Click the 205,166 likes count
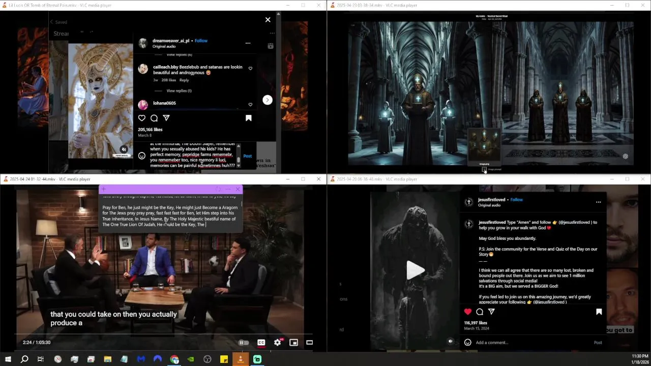Viewport: 651px width, 366px height. pos(150,130)
